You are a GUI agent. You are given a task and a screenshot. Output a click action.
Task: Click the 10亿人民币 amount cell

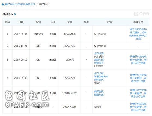70,34
